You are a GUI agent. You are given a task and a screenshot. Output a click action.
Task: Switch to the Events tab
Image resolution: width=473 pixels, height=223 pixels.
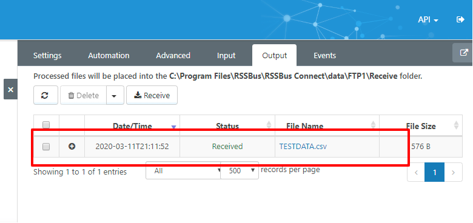(x=324, y=56)
